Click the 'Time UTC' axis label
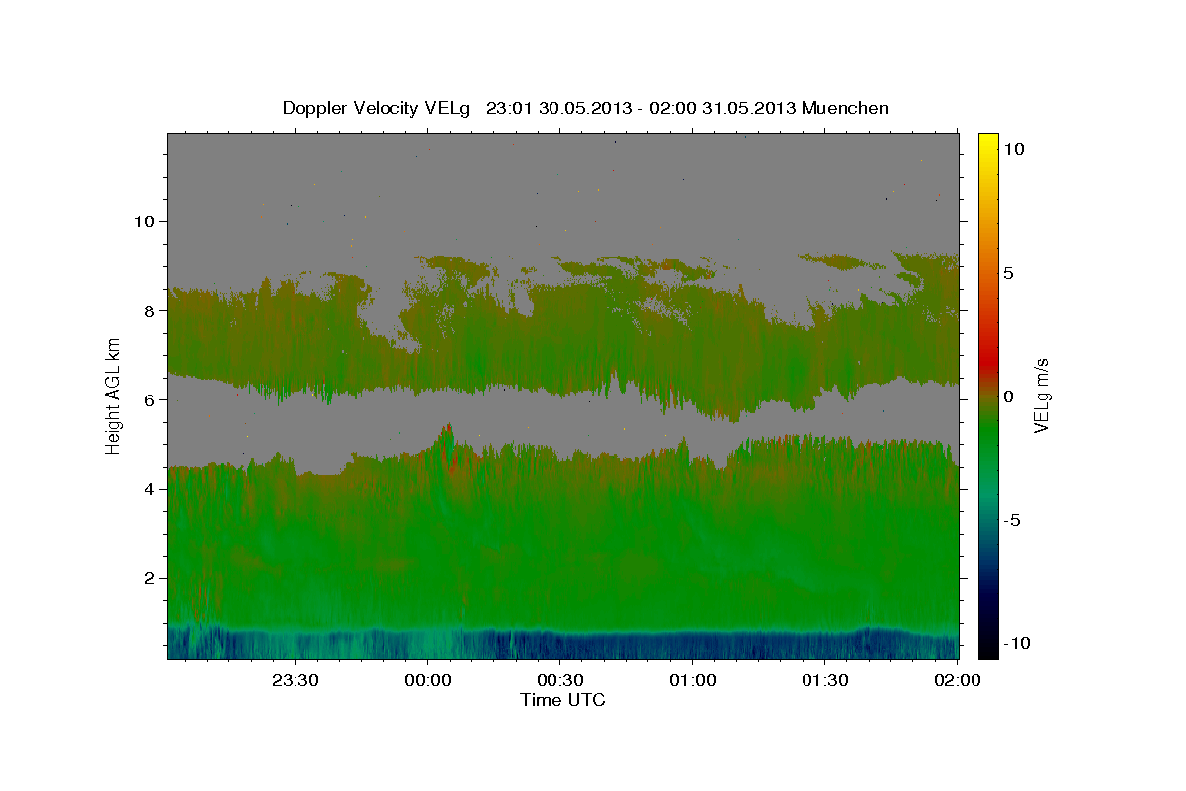The width and height of the screenshot is (1186, 791). tap(562, 700)
